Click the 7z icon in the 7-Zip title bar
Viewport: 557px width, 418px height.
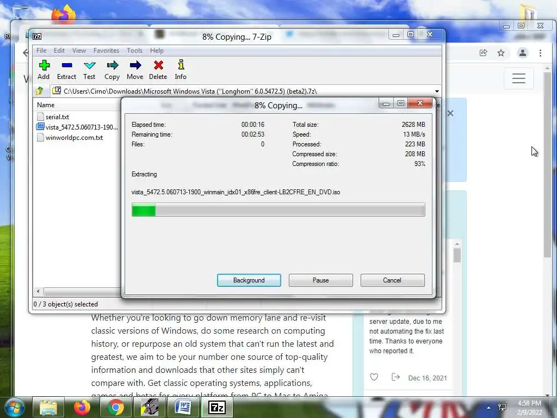[37, 36]
